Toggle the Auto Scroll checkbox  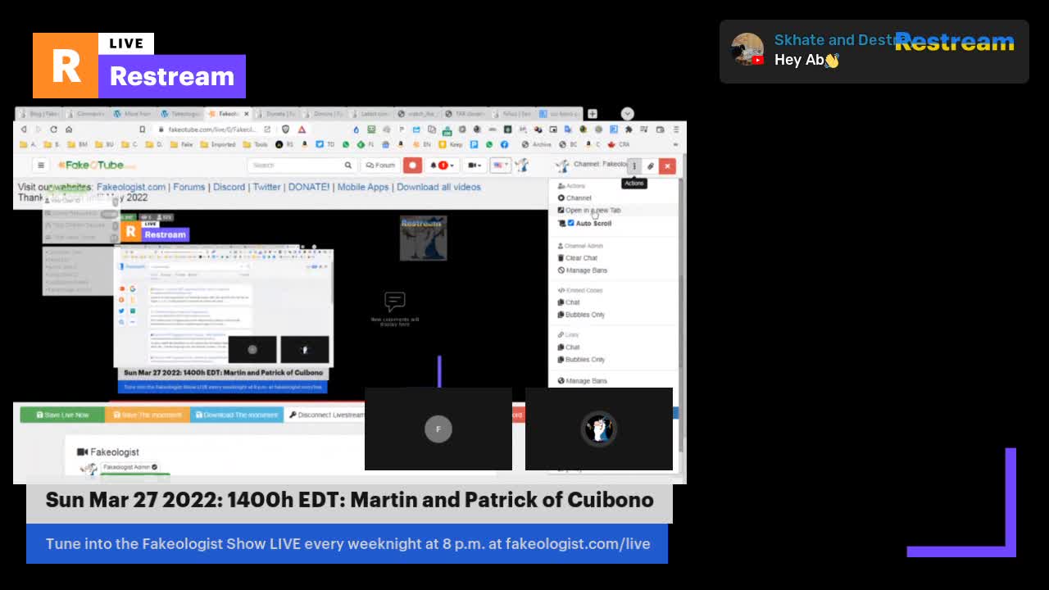pos(571,223)
